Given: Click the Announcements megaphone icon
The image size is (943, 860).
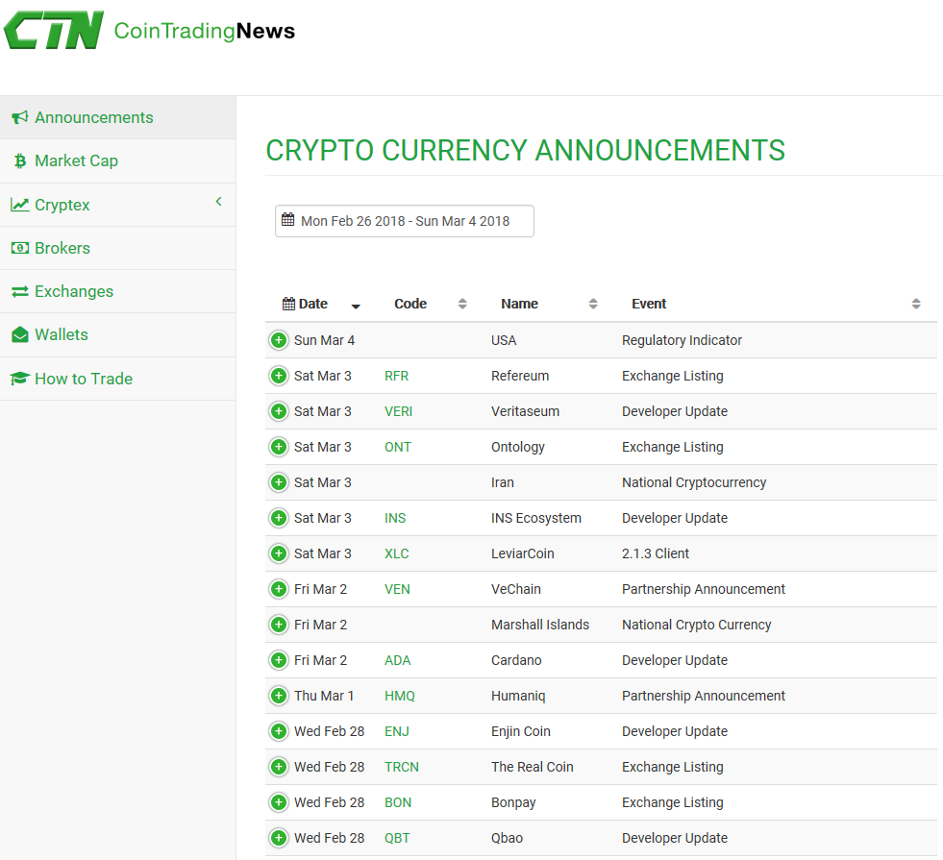Looking at the screenshot, I should click(x=20, y=117).
